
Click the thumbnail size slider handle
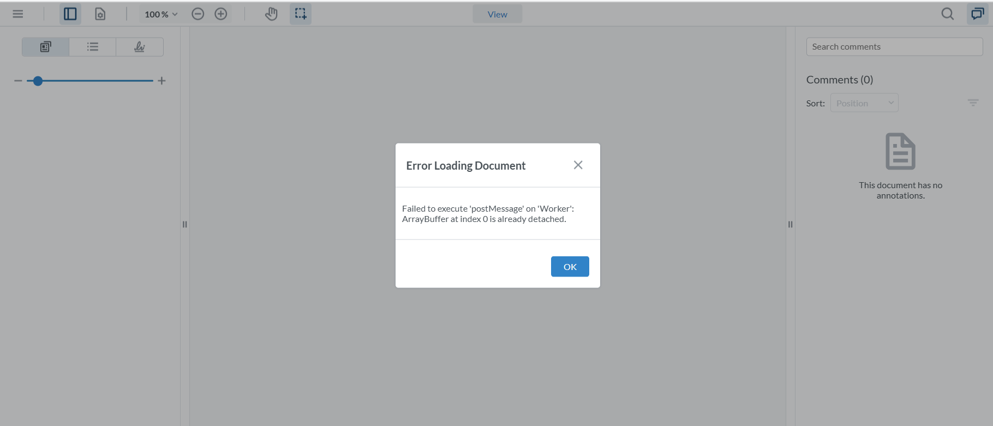(38, 81)
